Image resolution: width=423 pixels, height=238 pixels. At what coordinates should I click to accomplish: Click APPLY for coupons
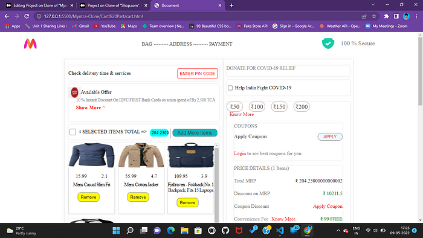pyautogui.click(x=330, y=137)
